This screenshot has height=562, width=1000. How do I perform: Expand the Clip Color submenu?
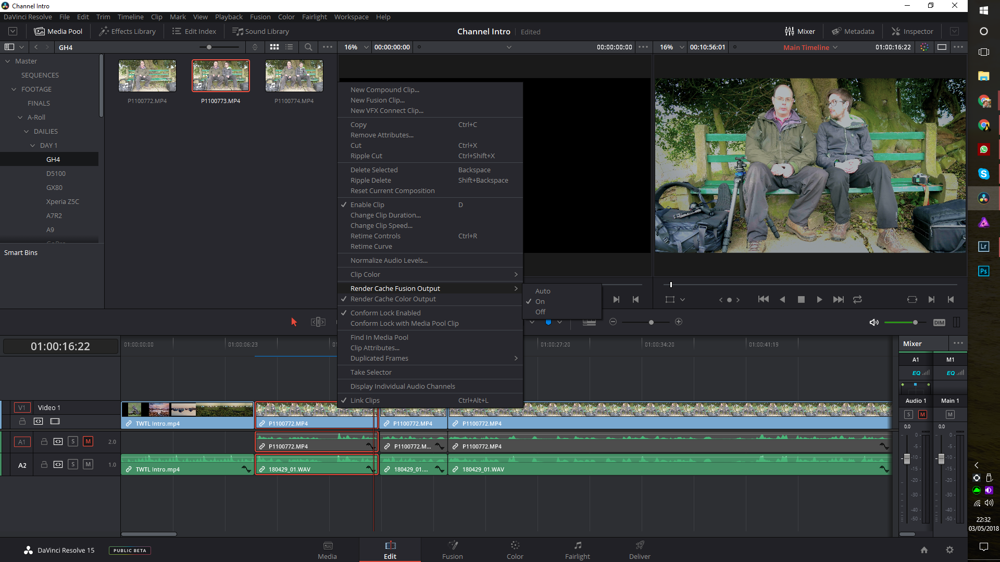click(x=430, y=274)
